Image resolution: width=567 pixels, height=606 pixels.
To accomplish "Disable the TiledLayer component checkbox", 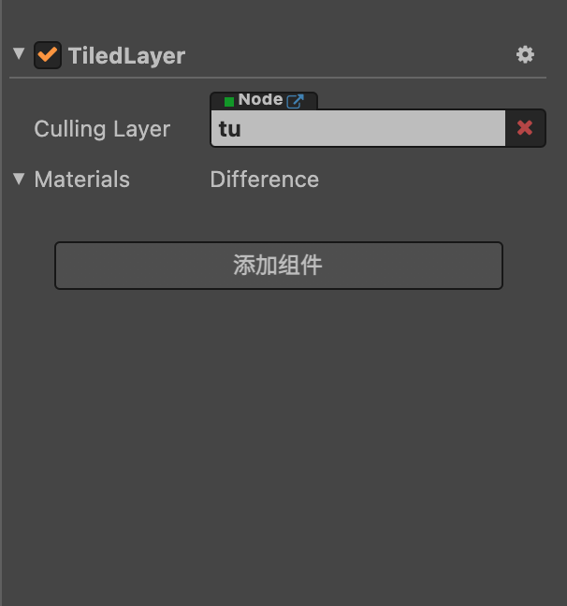I will (x=48, y=55).
